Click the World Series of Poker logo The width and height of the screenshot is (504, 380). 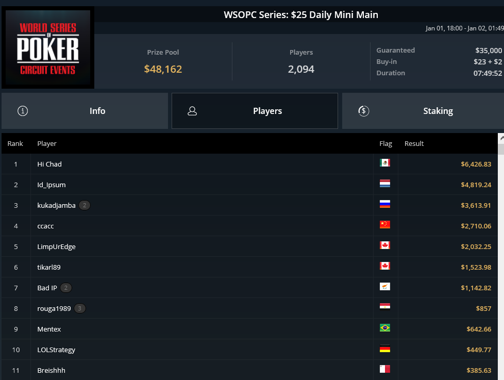[48, 47]
